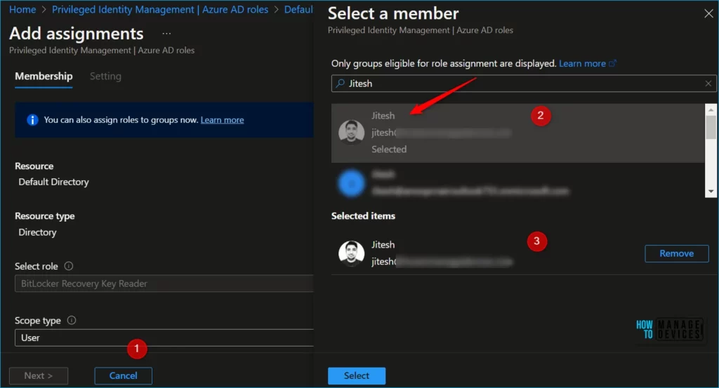
Task: Open the Default breadcrumb link
Action: pos(298,10)
